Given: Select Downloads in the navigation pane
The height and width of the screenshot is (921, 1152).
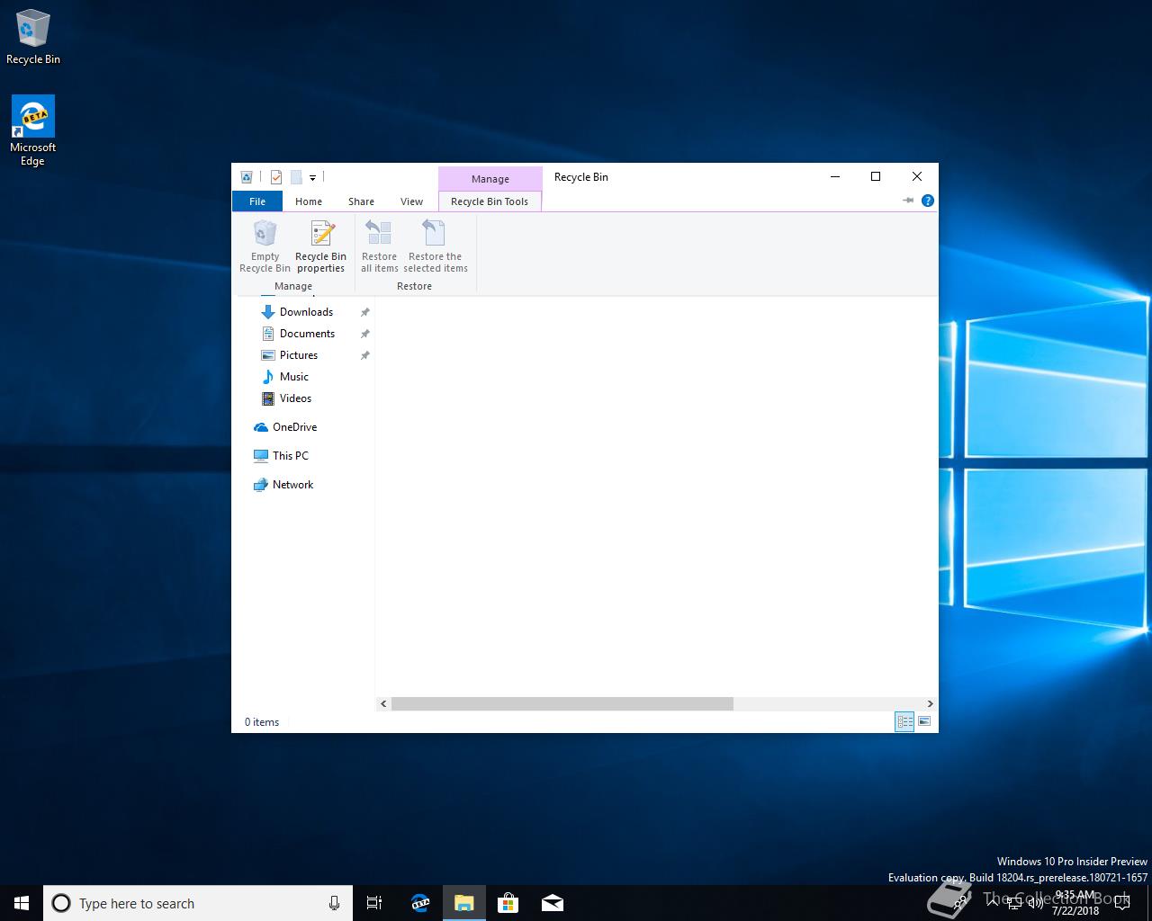Looking at the screenshot, I should click(306, 312).
